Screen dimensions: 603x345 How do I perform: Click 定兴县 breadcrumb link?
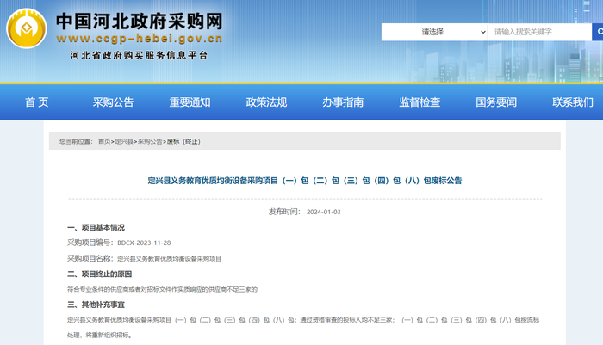[x=124, y=141]
